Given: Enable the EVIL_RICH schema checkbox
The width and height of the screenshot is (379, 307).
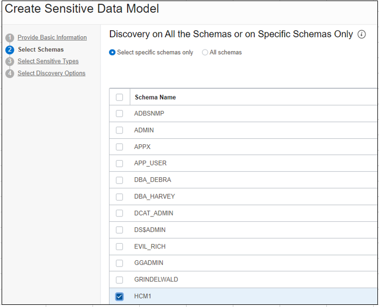Looking at the screenshot, I should click(x=120, y=246).
